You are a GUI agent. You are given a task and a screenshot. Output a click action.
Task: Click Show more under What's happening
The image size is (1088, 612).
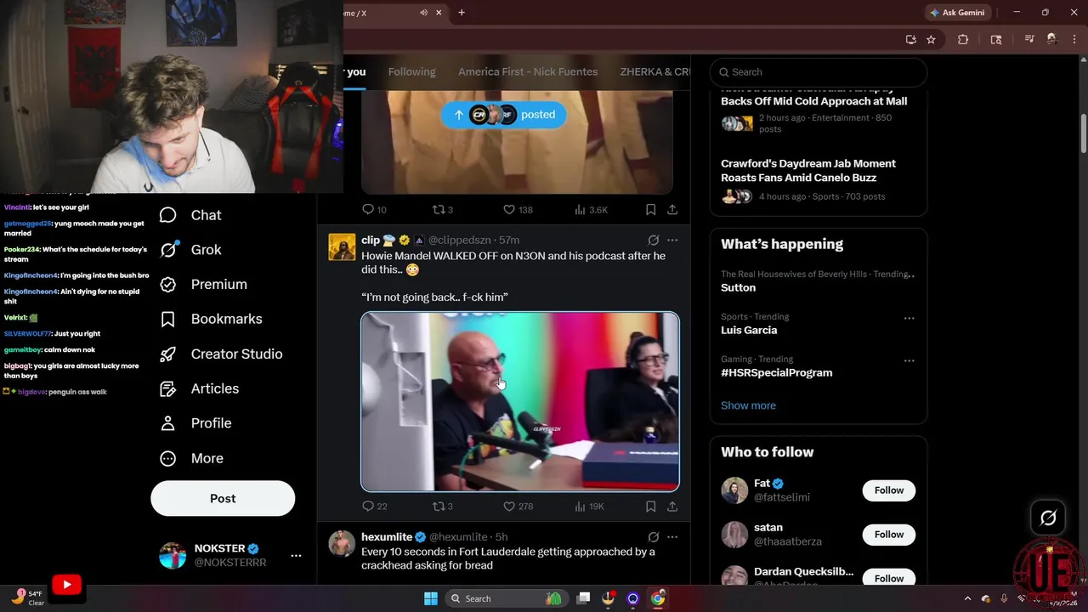(748, 405)
